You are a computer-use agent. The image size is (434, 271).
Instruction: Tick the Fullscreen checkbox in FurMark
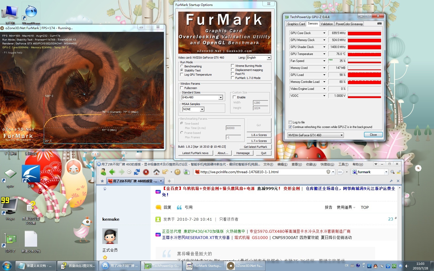(x=182, y=88)
